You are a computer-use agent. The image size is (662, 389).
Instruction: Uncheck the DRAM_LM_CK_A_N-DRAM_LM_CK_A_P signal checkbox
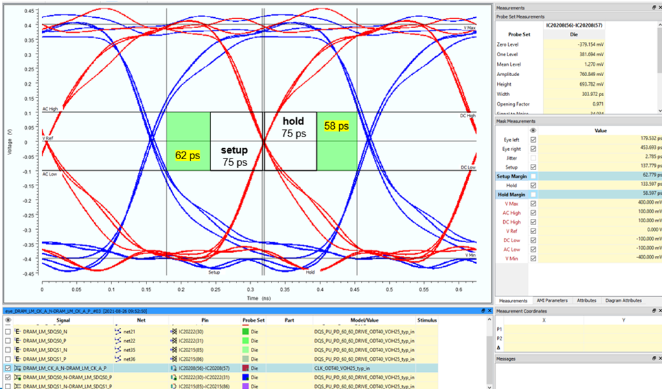(8, 368)
